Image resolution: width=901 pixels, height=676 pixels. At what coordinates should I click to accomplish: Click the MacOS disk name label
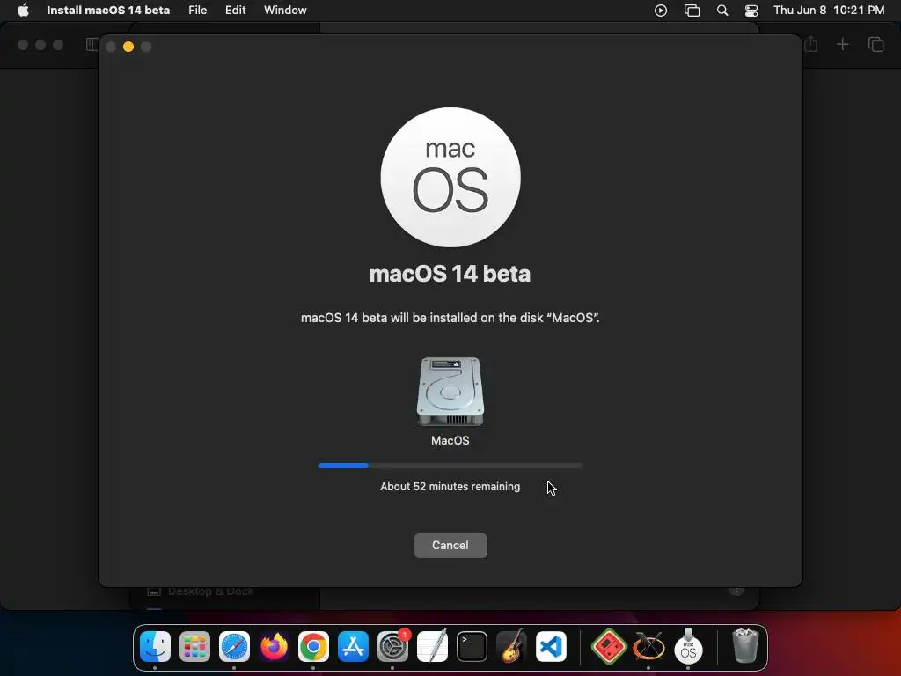(x=450, y=440)
